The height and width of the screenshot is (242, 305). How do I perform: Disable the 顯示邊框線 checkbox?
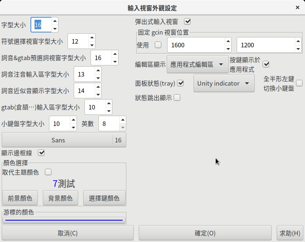pyautogui.click(x=41, y=153)
